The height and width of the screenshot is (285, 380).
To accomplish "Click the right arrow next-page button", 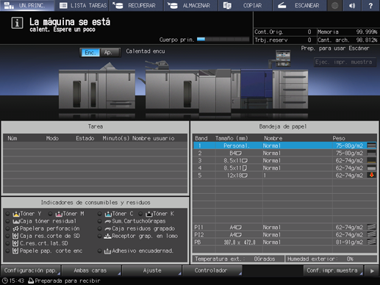I will pos(372,271).
